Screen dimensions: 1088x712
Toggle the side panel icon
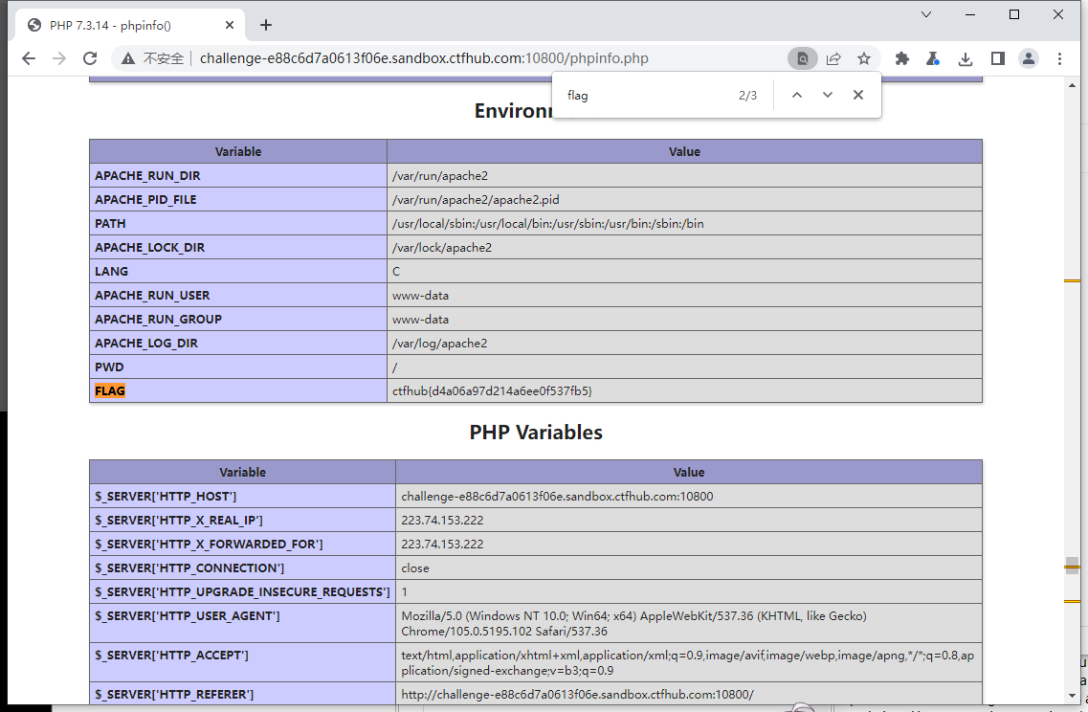pos(998,59)
